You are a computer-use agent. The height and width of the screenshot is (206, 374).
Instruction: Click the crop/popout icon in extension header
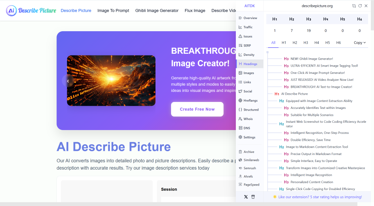click(x=354, y=6)
